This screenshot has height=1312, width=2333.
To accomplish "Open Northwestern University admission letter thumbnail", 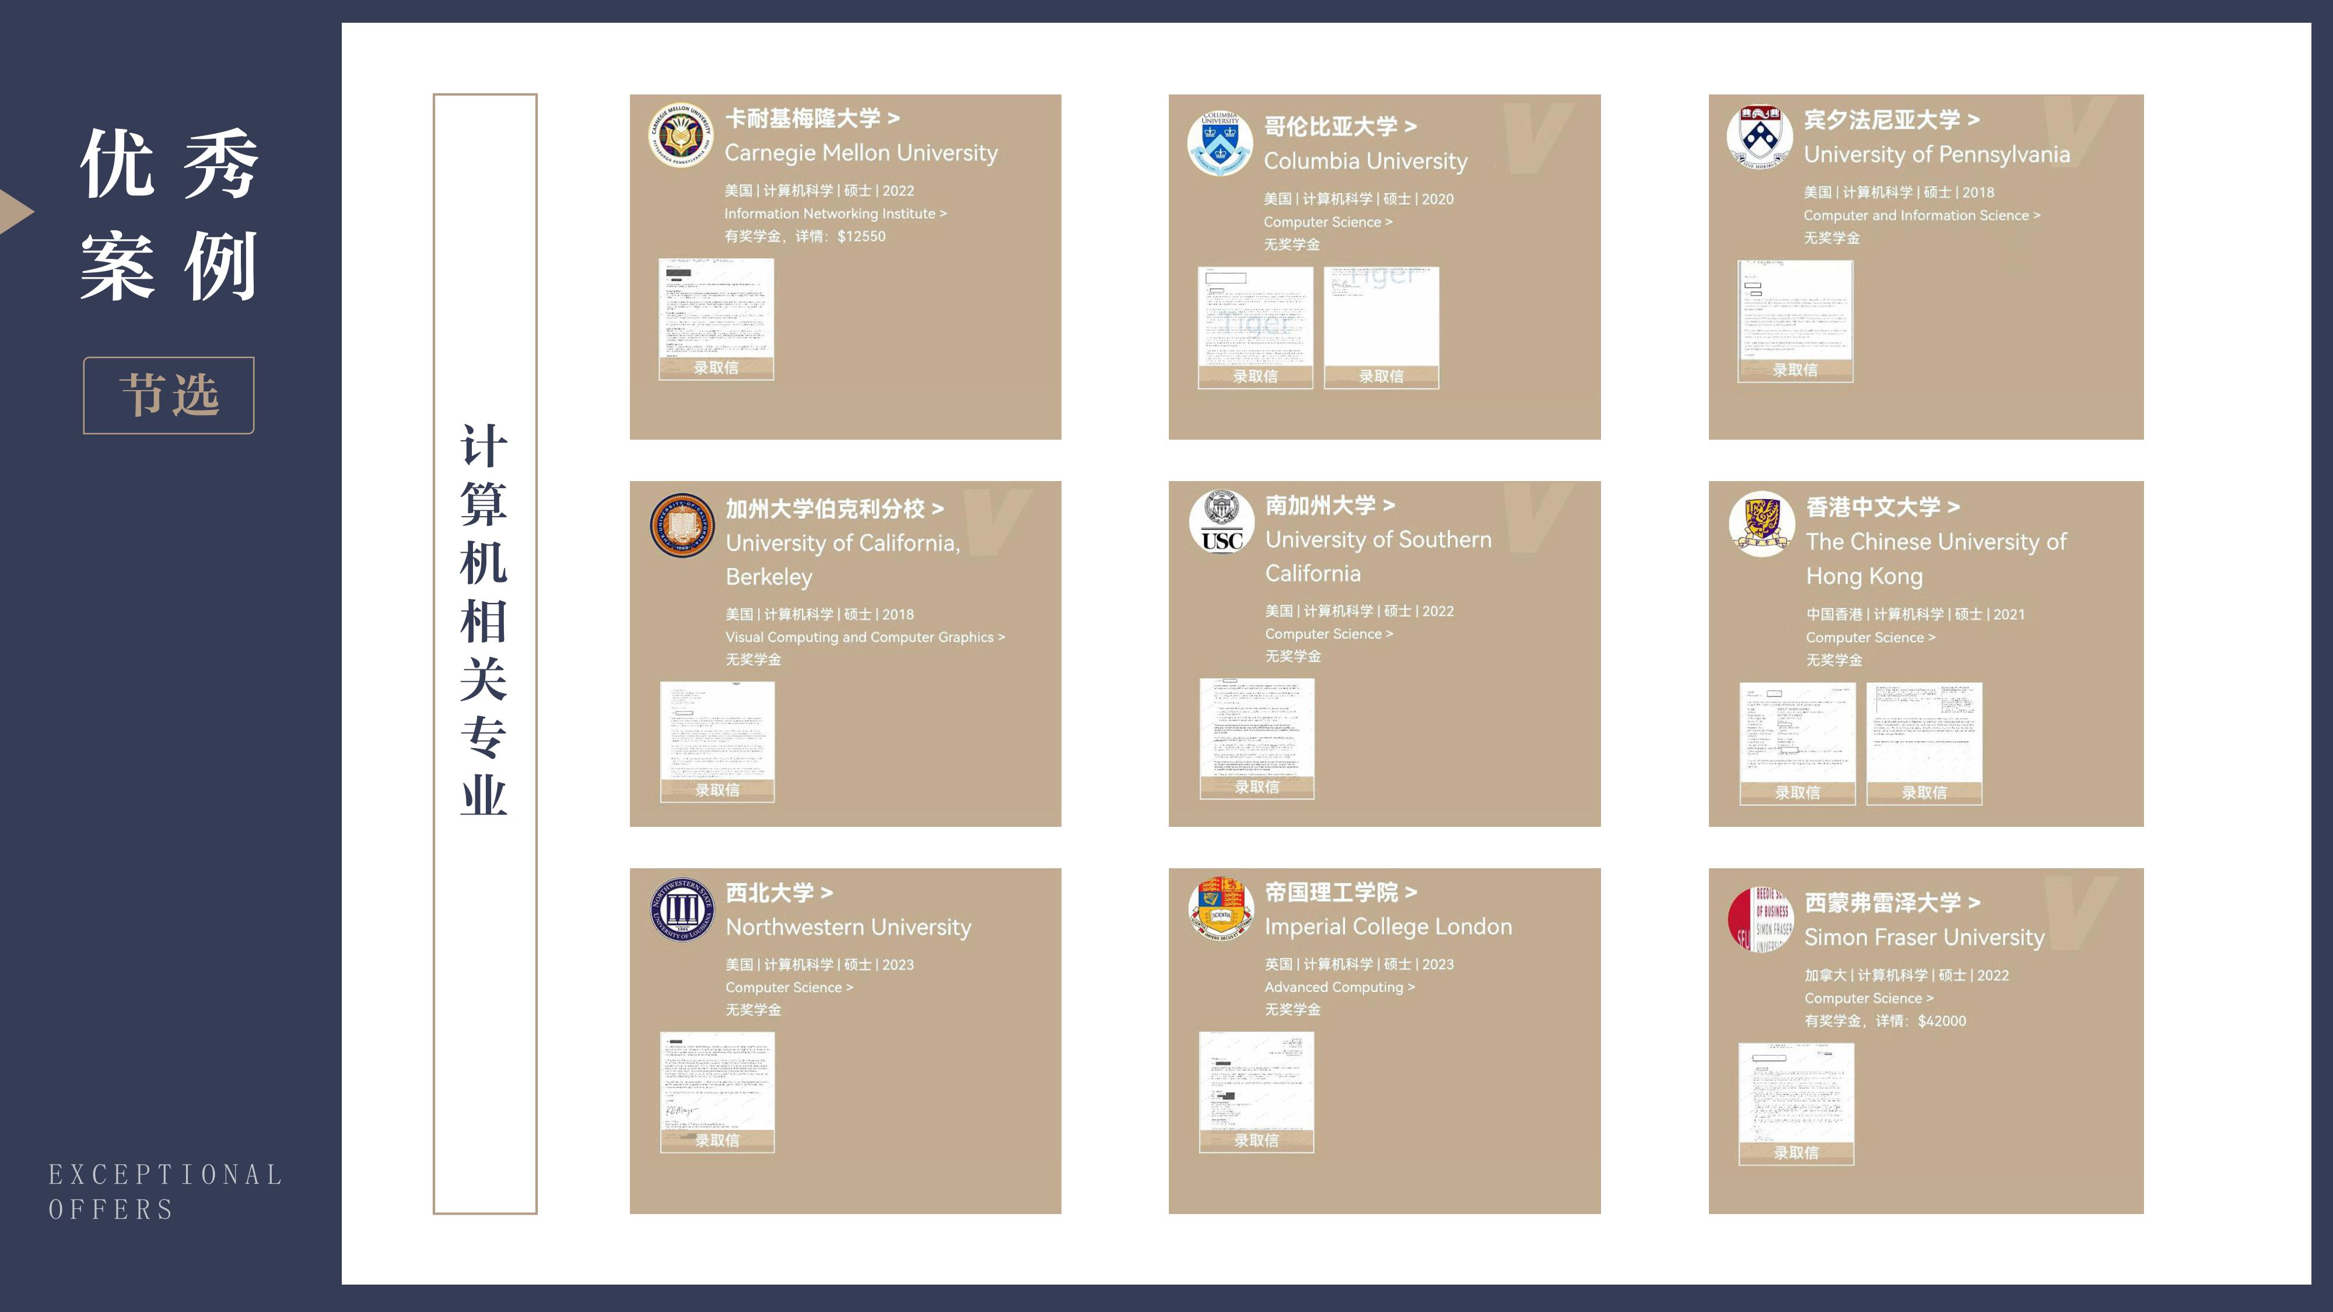I will 717,1092.
